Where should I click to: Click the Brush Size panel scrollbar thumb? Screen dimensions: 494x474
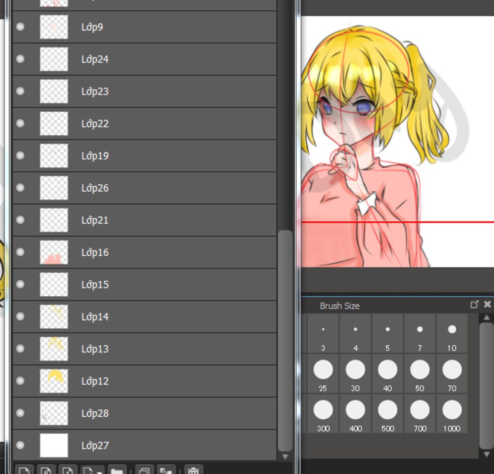[x=486, y=386]
